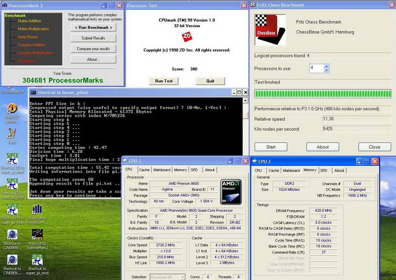Click the DRAM Frequency value 420.0 MHz
The image size is (396, 280).
coord(323,211)
